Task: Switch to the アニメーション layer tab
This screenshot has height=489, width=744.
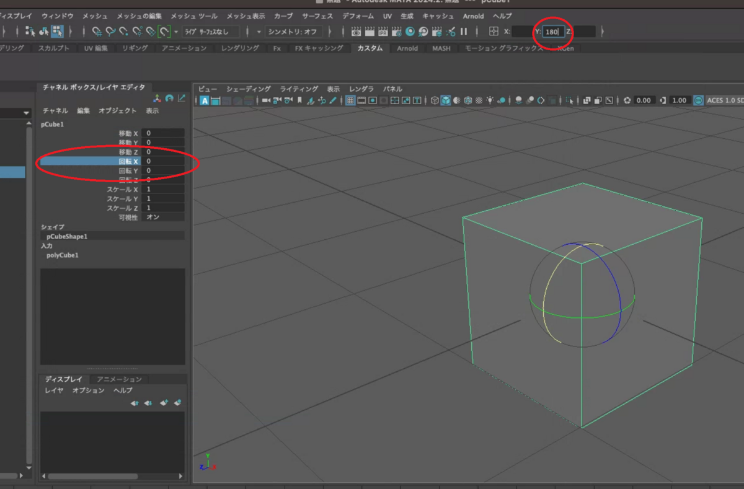Action: click(119, 379)
